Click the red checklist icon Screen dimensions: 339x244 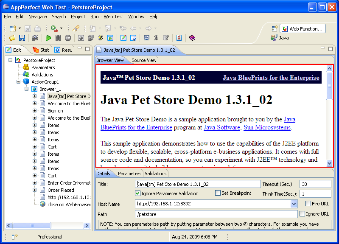click(x=179, y=38)
